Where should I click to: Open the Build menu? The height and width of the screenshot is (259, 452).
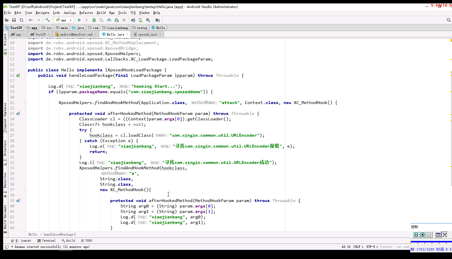point(101,13)
